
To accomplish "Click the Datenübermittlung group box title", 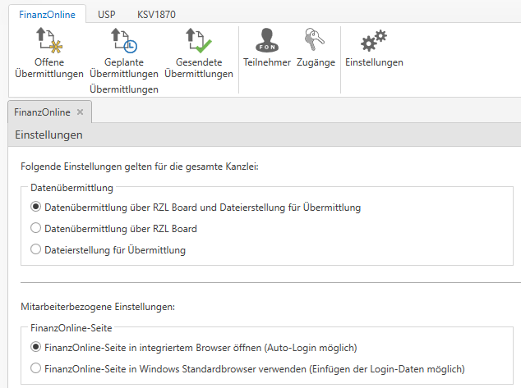I will click(71, 188).
